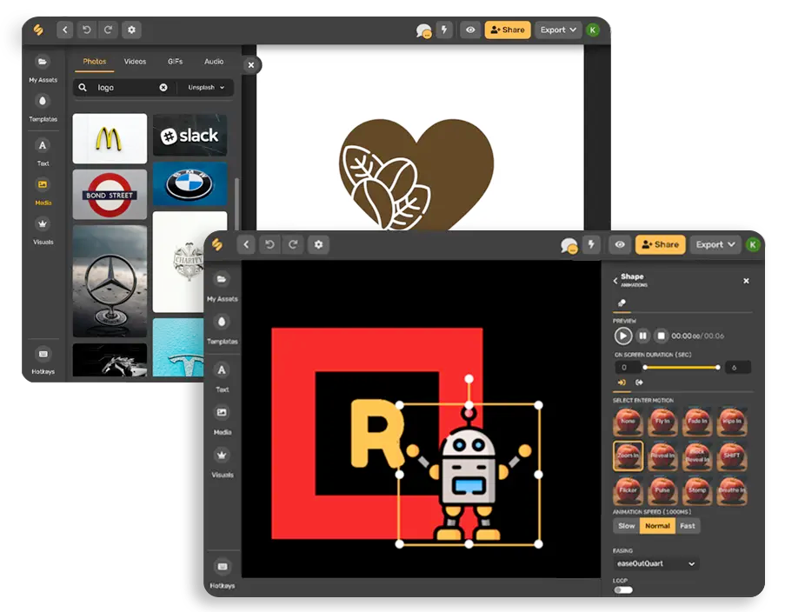Undo in the front window toolbar
This screenshot has height=612, width=785.
coord(269,244)
